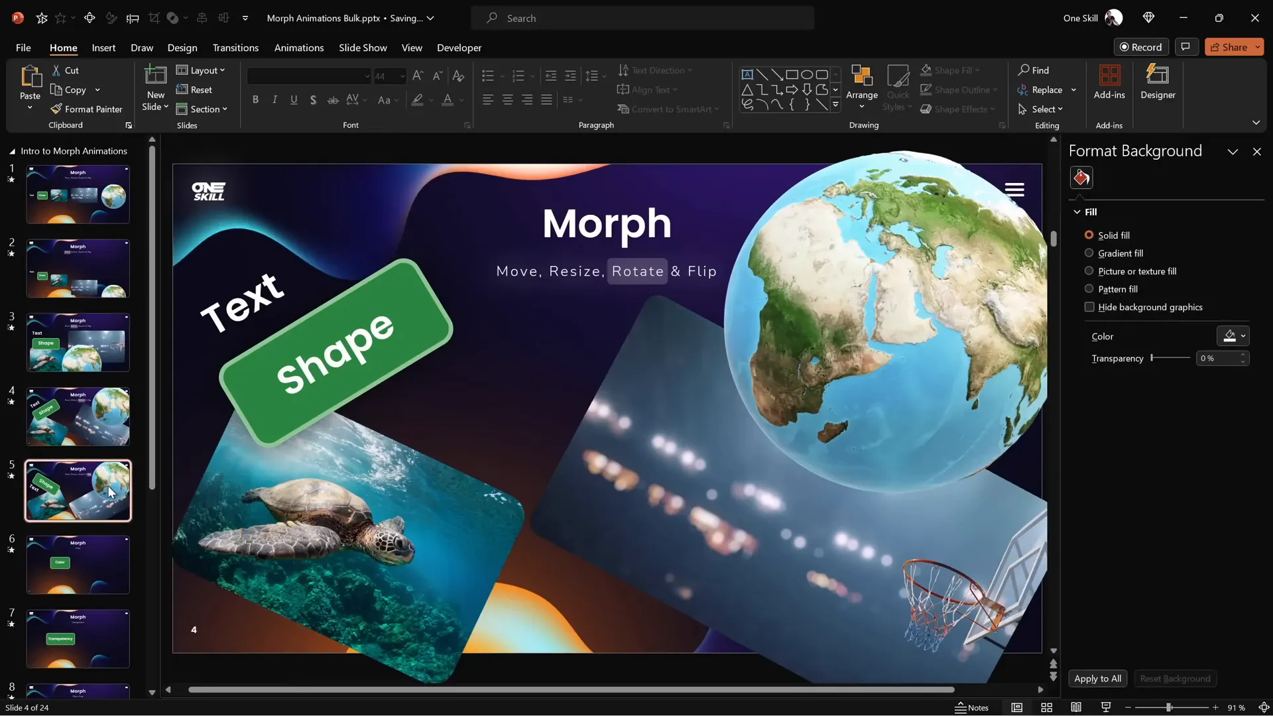The height and width of the screenshot is (716, 1273).
Task: Click the Microsoft Premium diamond icon
Action: click(x=1148, y=18)
